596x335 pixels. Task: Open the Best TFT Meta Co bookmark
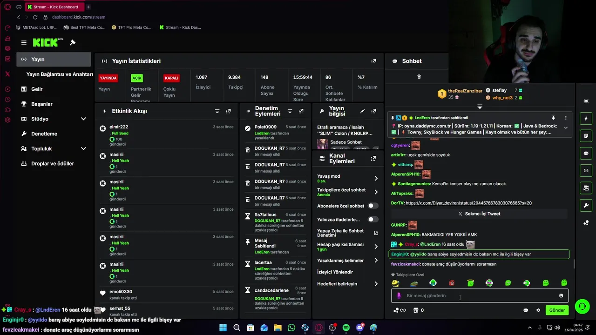[x=85, y=27]
